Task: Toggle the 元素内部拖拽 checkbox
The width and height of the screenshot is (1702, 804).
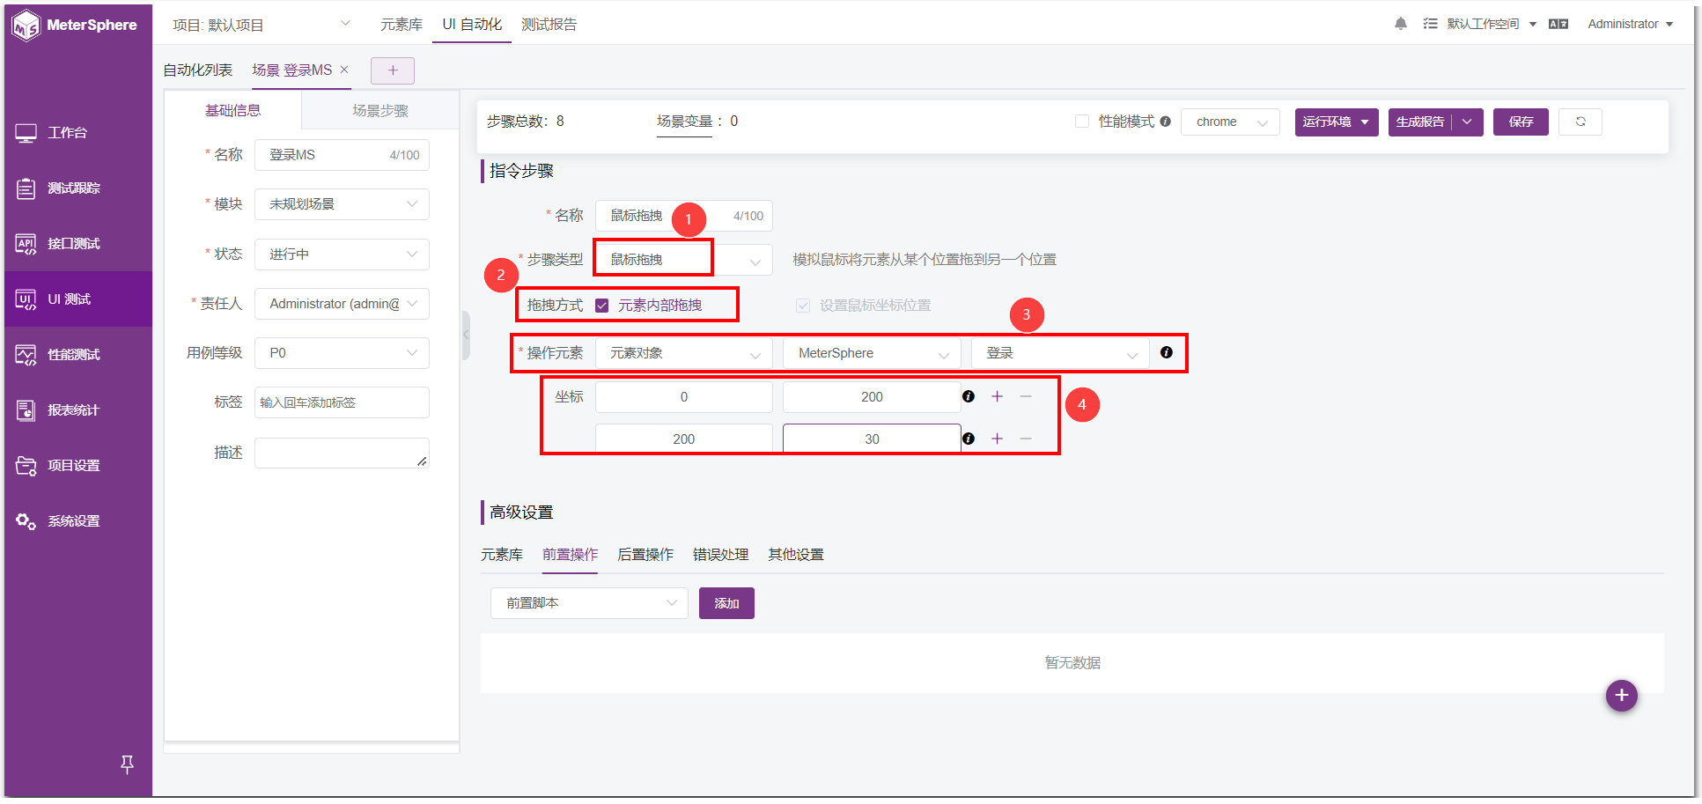Action: 602,306
